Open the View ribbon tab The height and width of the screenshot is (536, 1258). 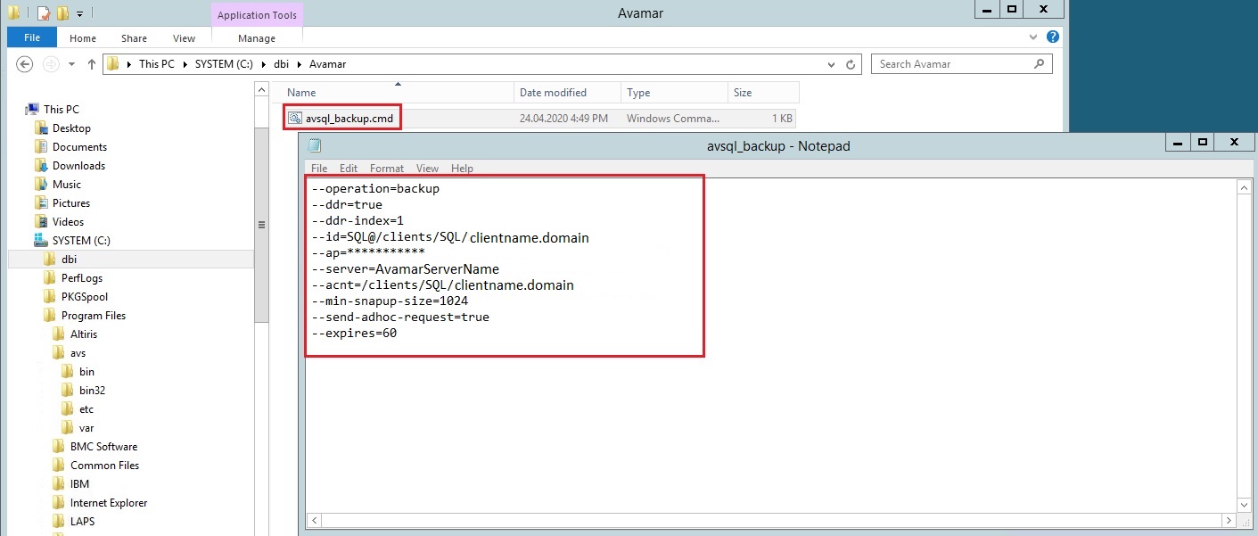(184, 38)
